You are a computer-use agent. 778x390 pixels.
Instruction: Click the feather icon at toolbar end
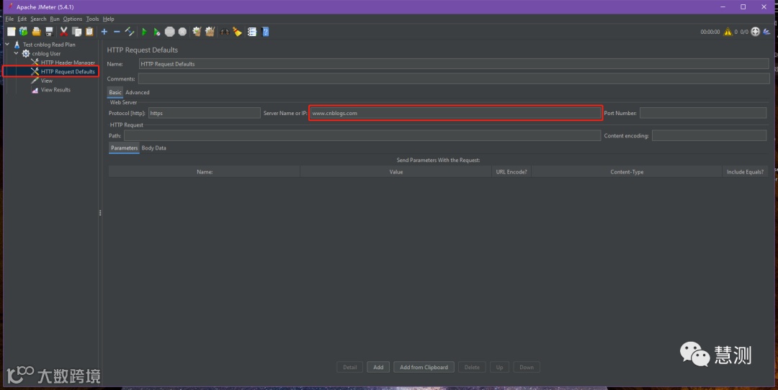pyautogui.click(x=767, y=32)
